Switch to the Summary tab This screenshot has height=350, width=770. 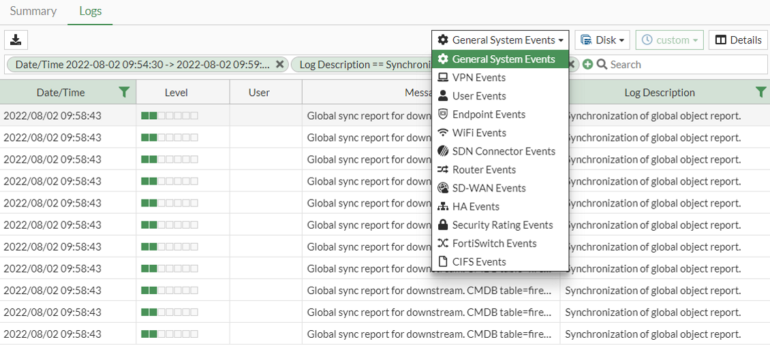click(33, 12)
